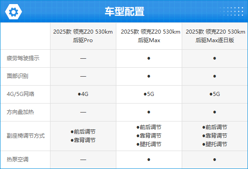This screenshot has width=248, height=169.
Task: Click 5G value in the 后驱Max column
Action: click(149, 94)
